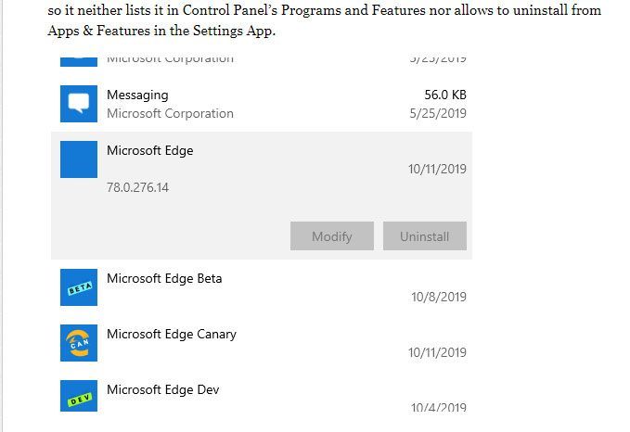
Task: Click the Microsoft Edge Canary icon
Action: click(79, 343)
